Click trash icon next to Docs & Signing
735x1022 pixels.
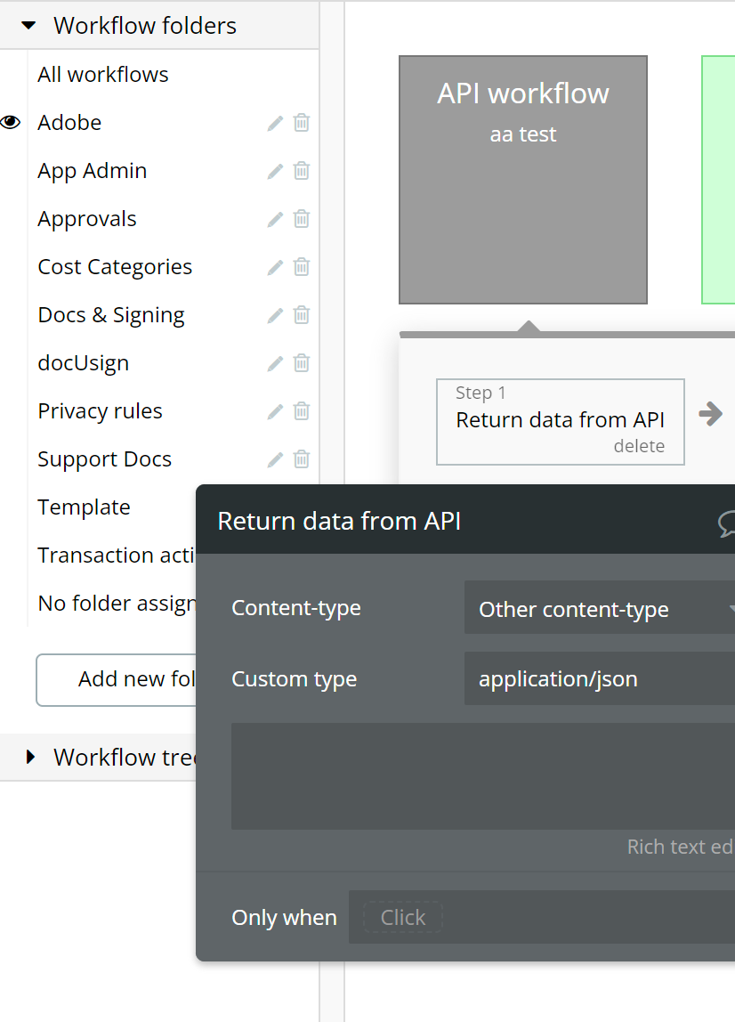coord(302,315)
